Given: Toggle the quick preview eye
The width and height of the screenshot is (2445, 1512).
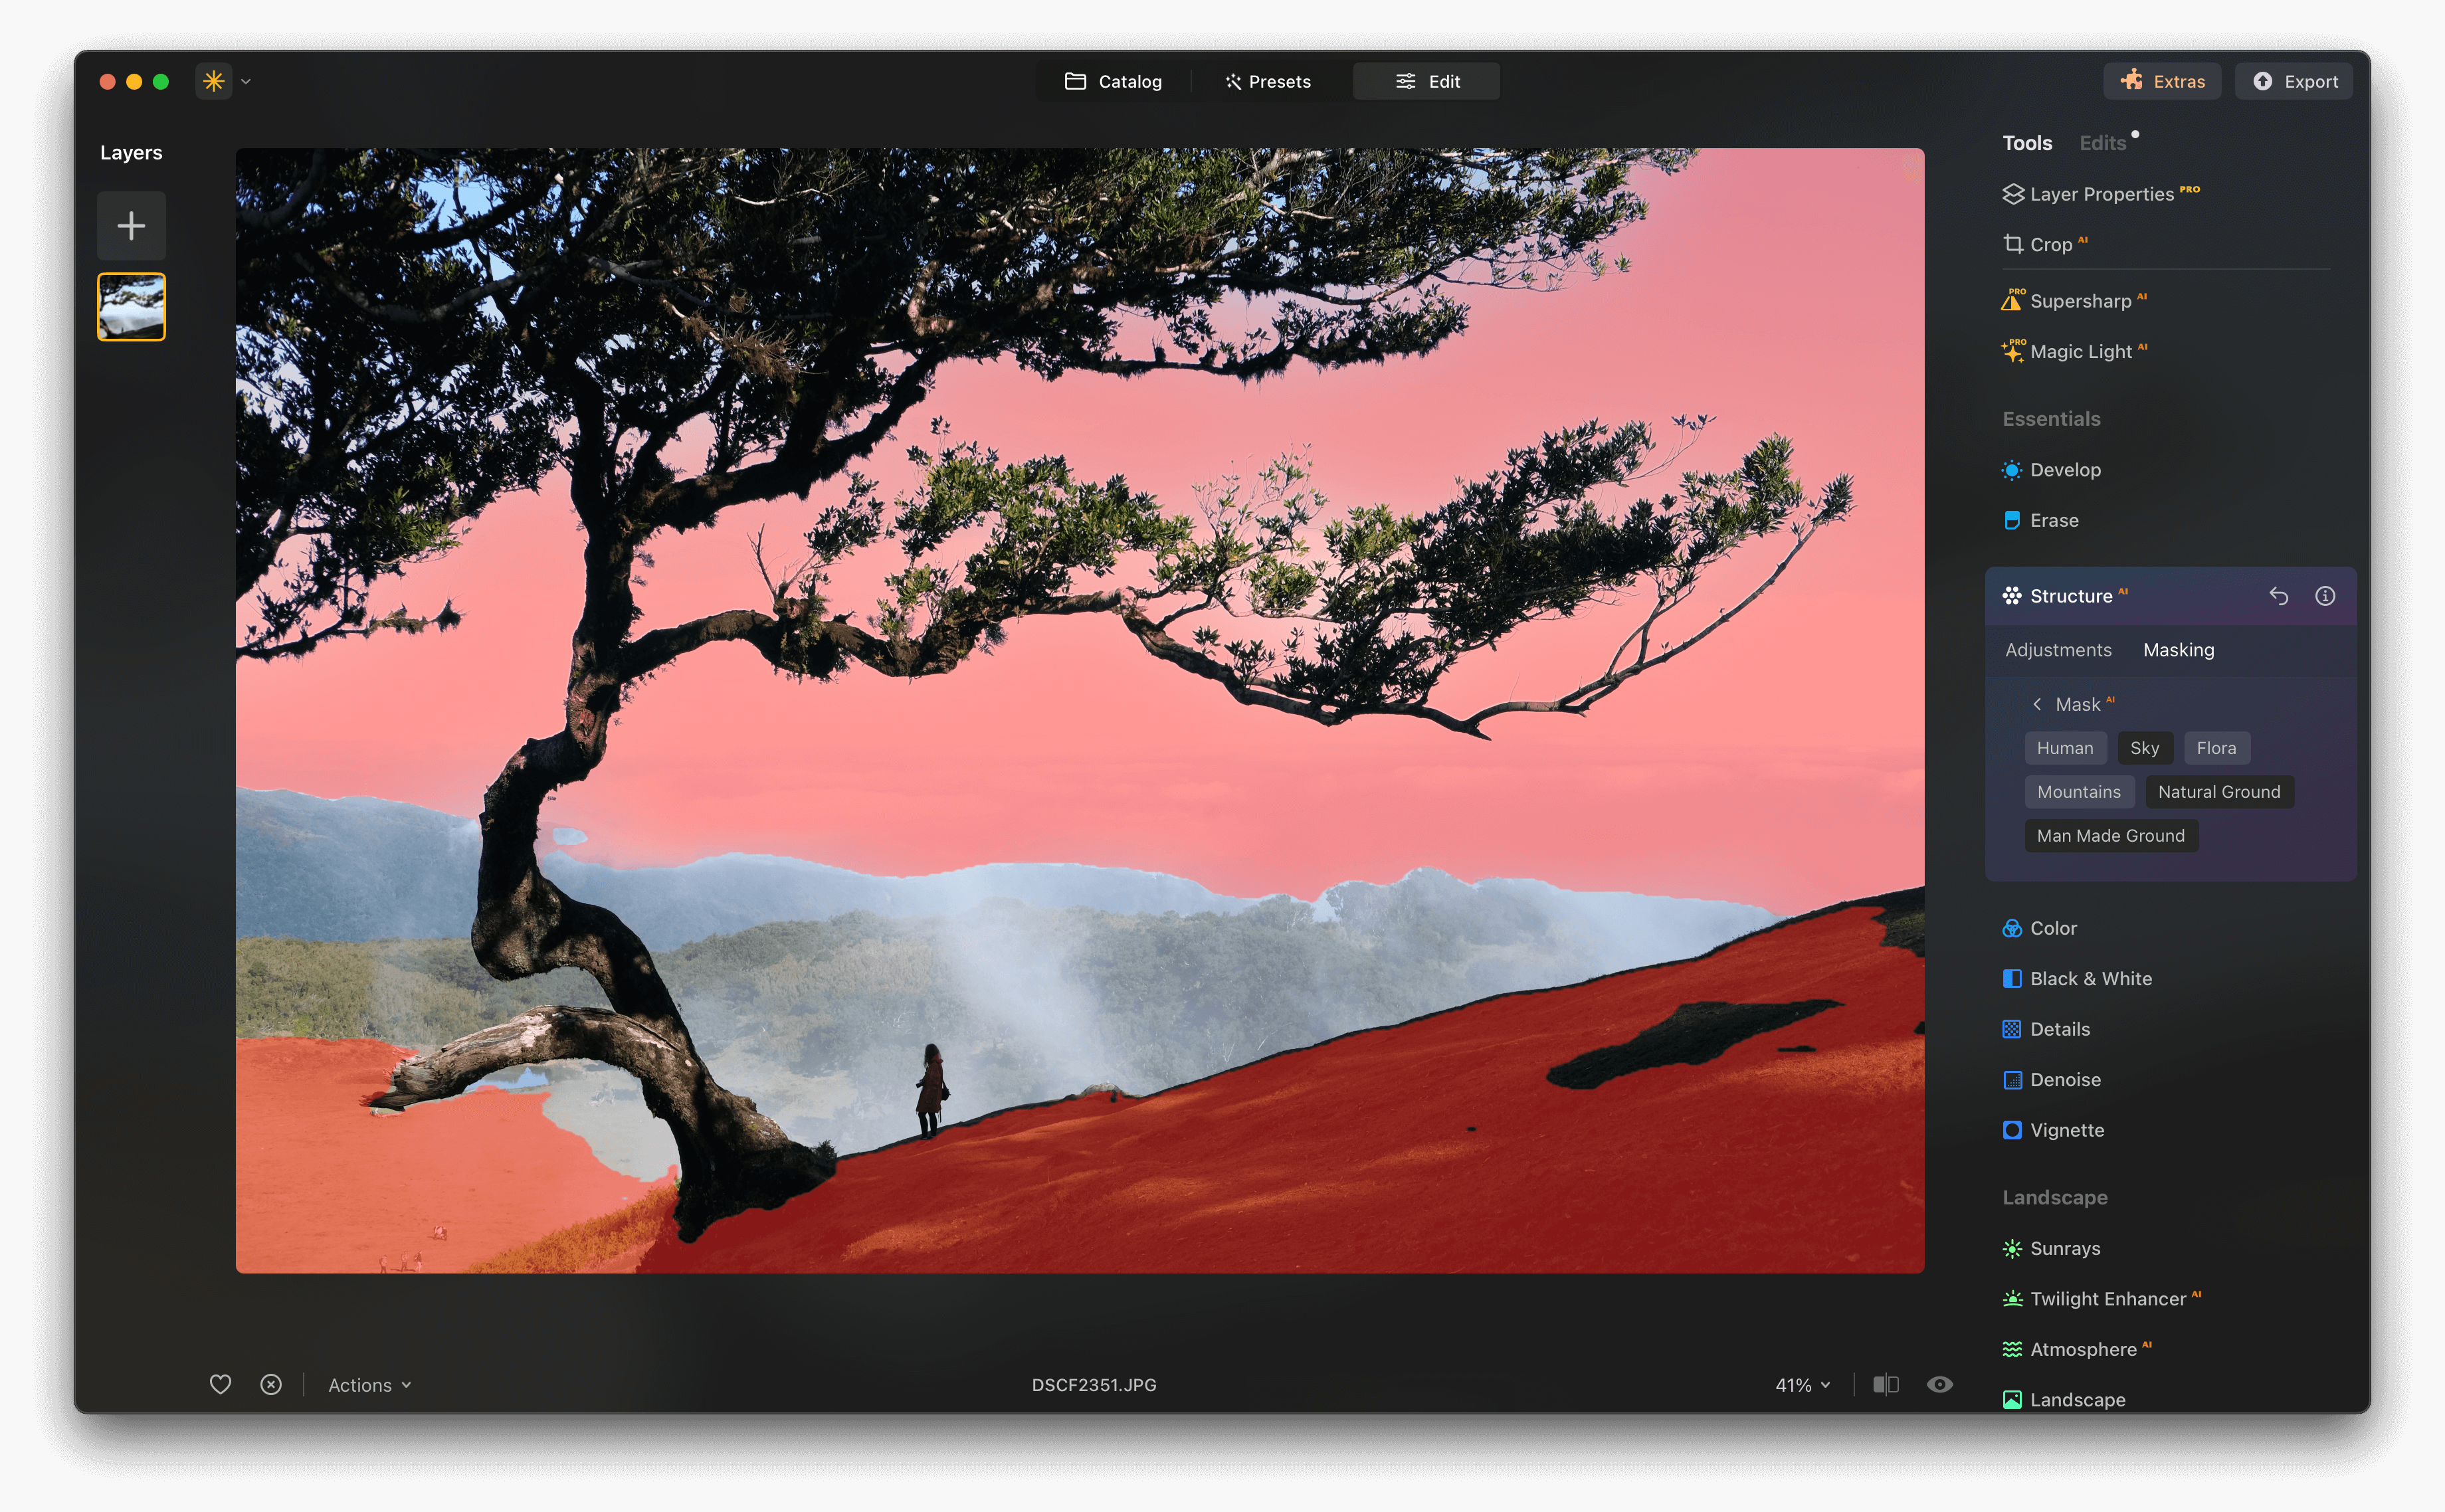Looking at the screenshot, I should pos(1940,1384).
